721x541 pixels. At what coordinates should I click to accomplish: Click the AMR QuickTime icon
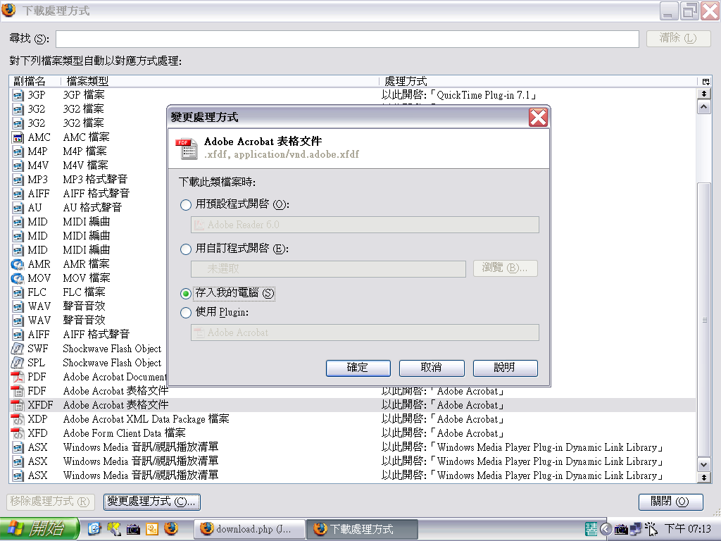click(18, 265)
